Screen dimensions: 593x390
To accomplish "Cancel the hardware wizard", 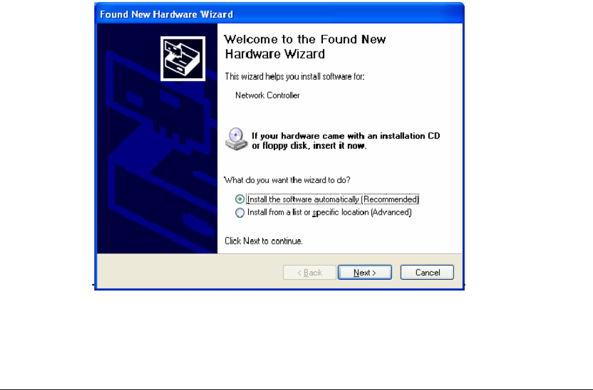I will 427,273.
